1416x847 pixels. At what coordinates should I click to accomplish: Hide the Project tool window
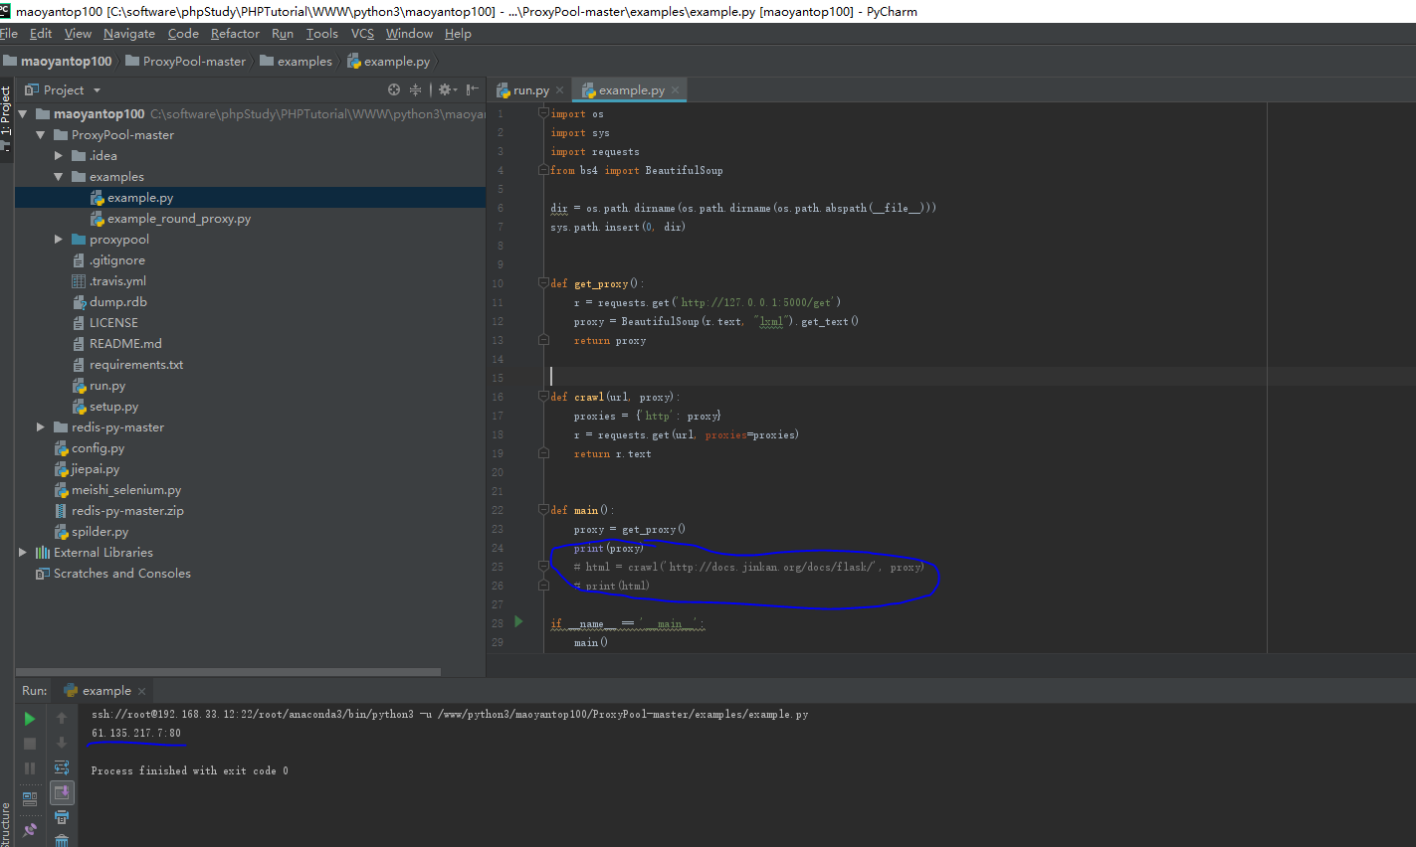click(472, 89)
